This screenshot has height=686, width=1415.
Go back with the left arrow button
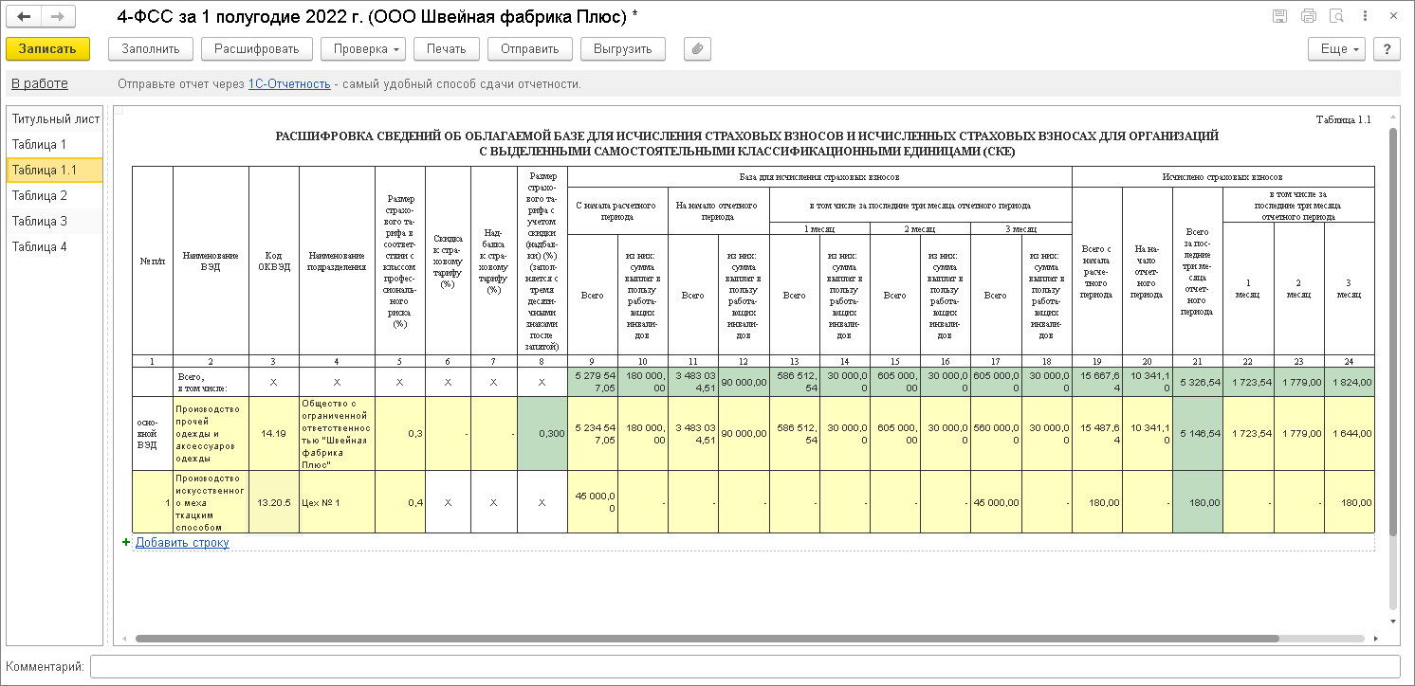25,17
